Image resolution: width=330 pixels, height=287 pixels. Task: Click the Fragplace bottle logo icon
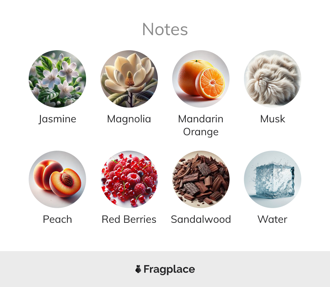pos(138,269)
